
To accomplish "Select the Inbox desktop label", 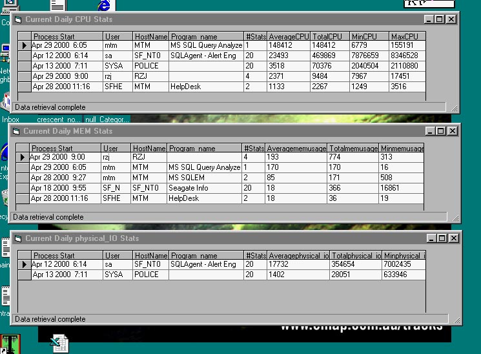I will click(10, 120).
